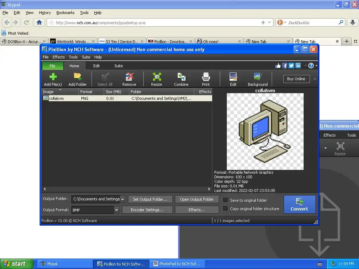Viewport: 359px width, 269px height.
Task: Click the Select All toolbar icon
Action: pos(104,79)
